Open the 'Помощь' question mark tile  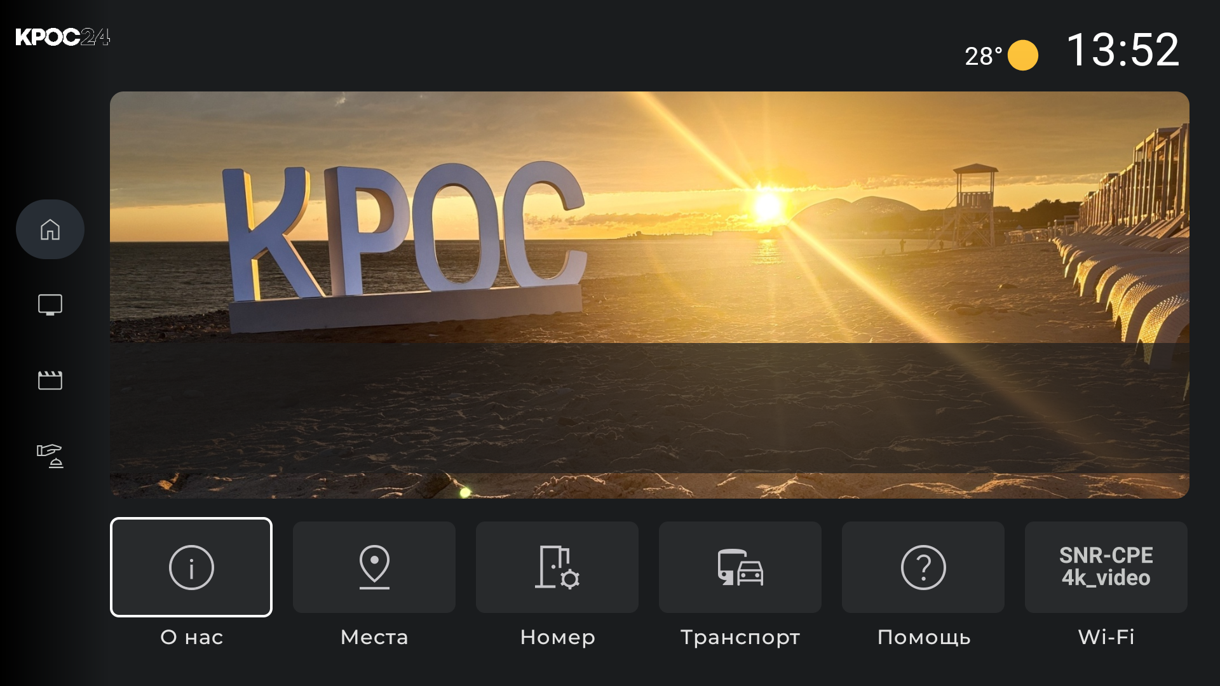pos(923,567)
